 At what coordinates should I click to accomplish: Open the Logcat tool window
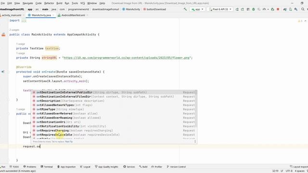click(85, 167)
